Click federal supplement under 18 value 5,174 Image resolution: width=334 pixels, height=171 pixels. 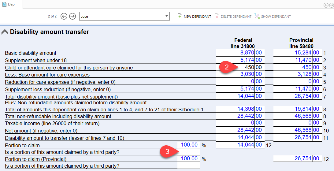pos(240,60)
